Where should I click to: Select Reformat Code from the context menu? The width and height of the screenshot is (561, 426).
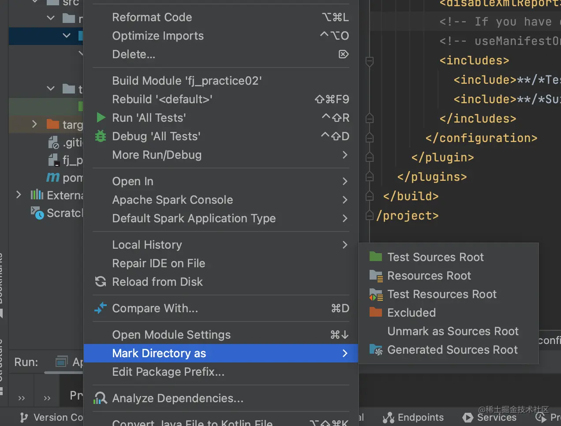(x=152, y=17)
